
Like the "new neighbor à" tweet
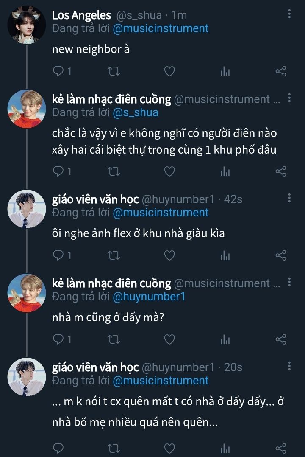[x=169, y=71]
